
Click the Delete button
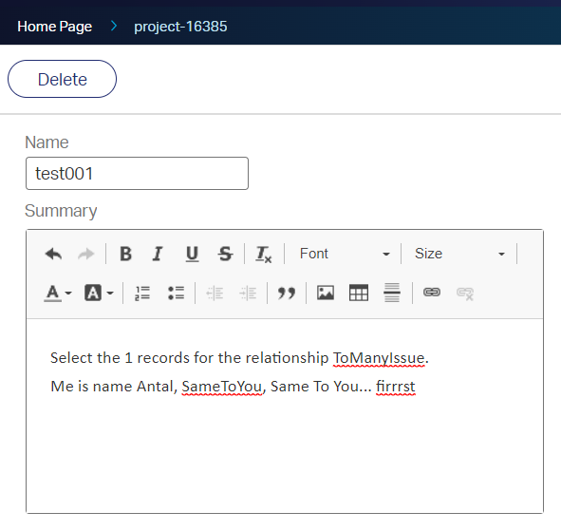point(63,79)
